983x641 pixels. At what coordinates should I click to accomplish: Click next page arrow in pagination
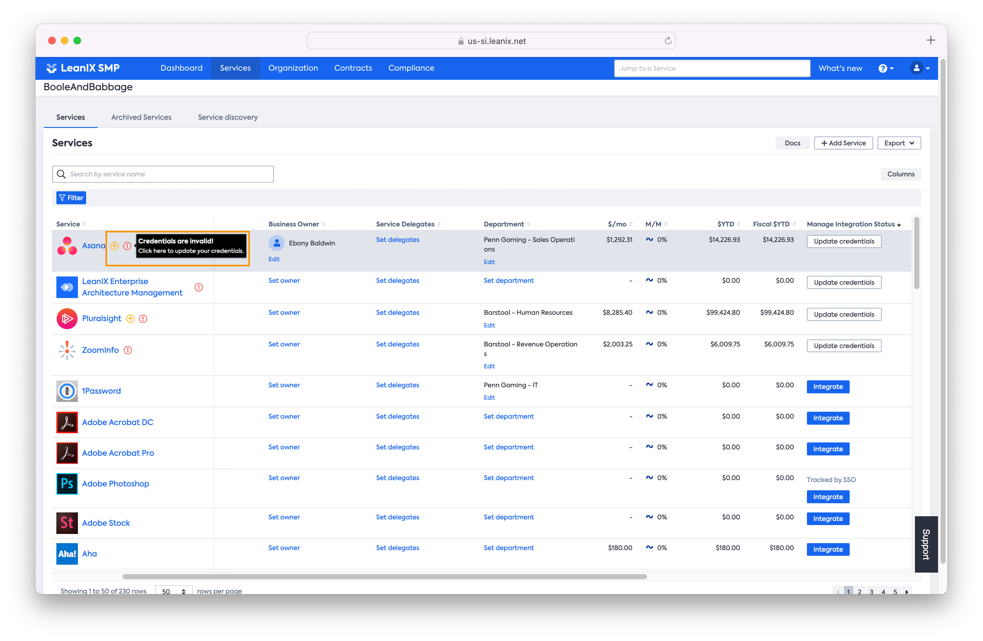coord(907,591)
